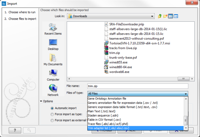Screen dimensions: 200x137
Task: Choose Trim adapter list (.xls/.xlsx/.csv)
Action: (136, 128)
